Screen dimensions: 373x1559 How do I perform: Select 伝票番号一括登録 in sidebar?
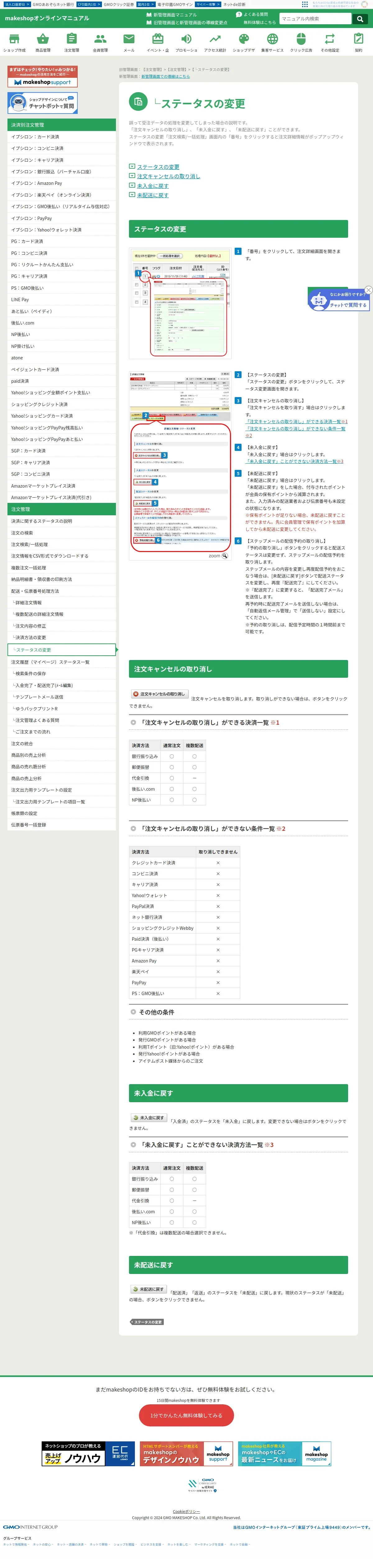[62, 825]
